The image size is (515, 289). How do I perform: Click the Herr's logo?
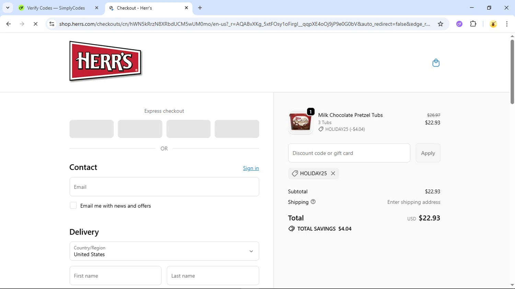point(105,61)
